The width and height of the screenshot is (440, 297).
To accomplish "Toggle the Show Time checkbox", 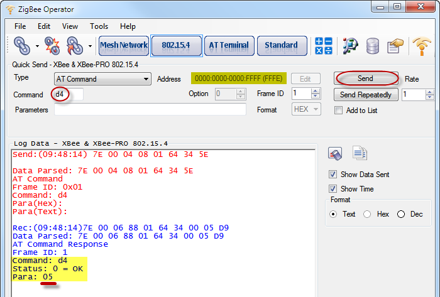I will click(x=333, y=189).
